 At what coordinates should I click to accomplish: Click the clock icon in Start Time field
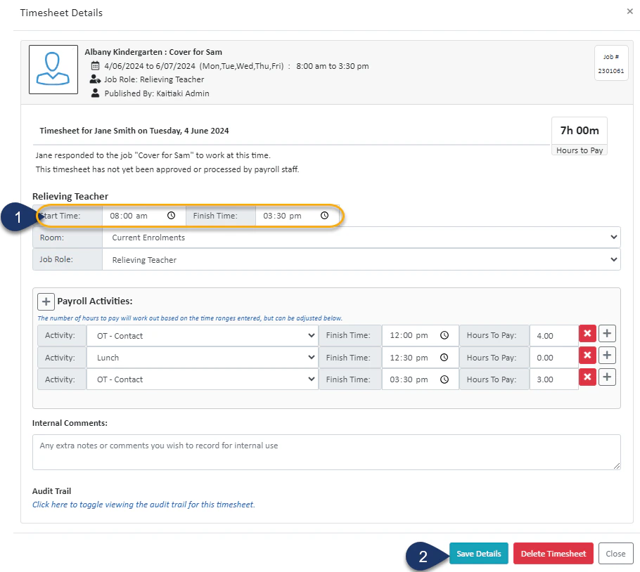tap(171, 216)
